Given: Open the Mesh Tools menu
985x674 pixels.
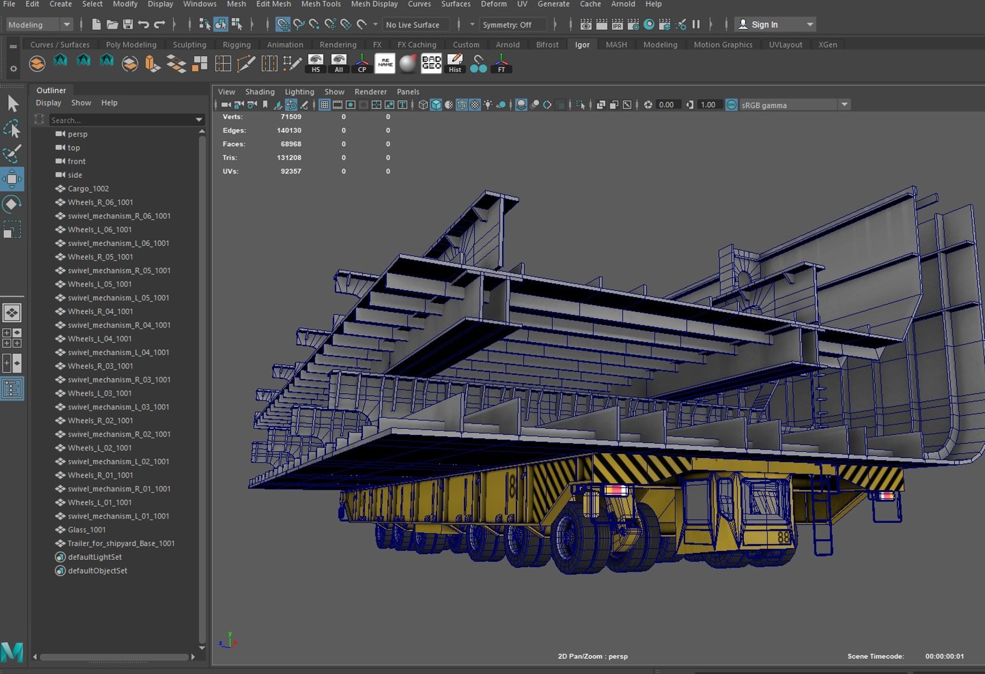Looking at the screenshot, I should (x=320, y=4).
